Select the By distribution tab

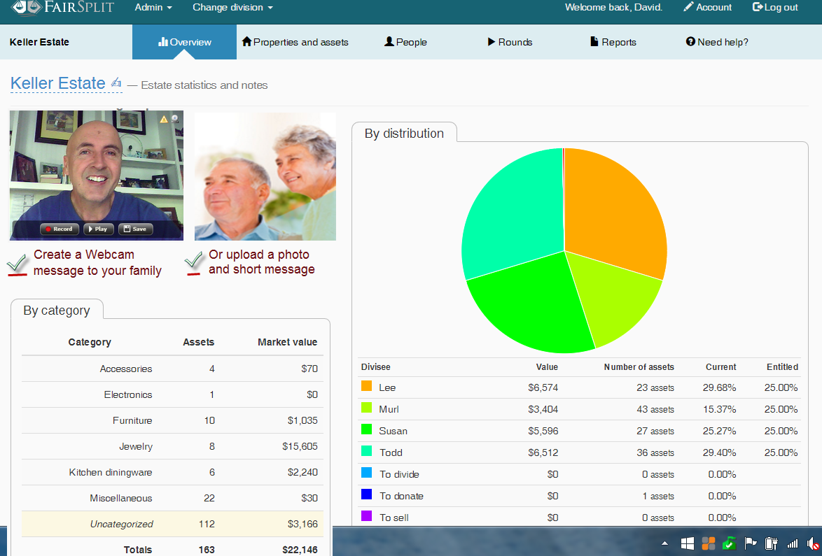(x=404, y=133)
